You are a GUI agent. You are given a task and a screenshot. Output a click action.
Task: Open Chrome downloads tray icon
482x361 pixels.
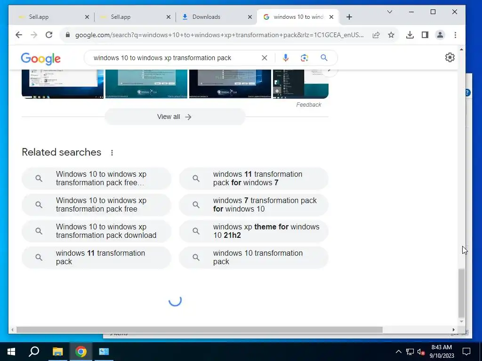[410, 35]
